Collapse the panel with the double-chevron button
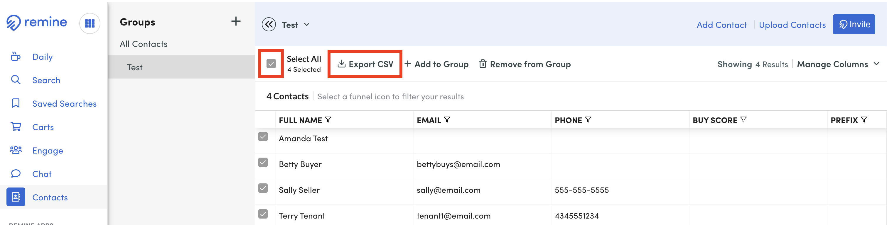Screen dimensions: 887x225 (x=269, y=24)
